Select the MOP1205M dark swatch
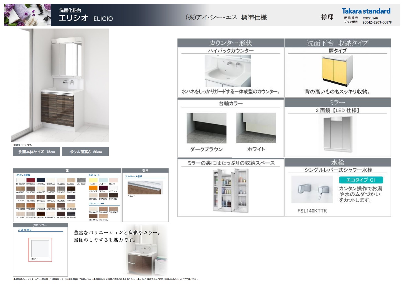This screenshot has width=404, height=285. 113,195
